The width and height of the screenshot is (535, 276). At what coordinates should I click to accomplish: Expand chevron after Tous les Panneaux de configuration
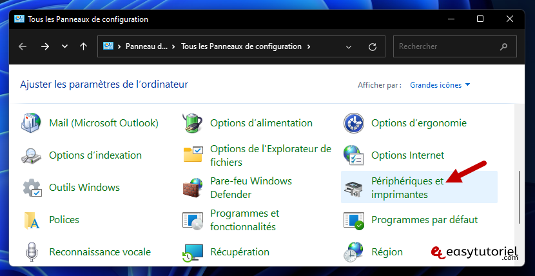(x=309, y=46)
